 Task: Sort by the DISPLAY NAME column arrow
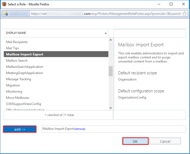106,33
